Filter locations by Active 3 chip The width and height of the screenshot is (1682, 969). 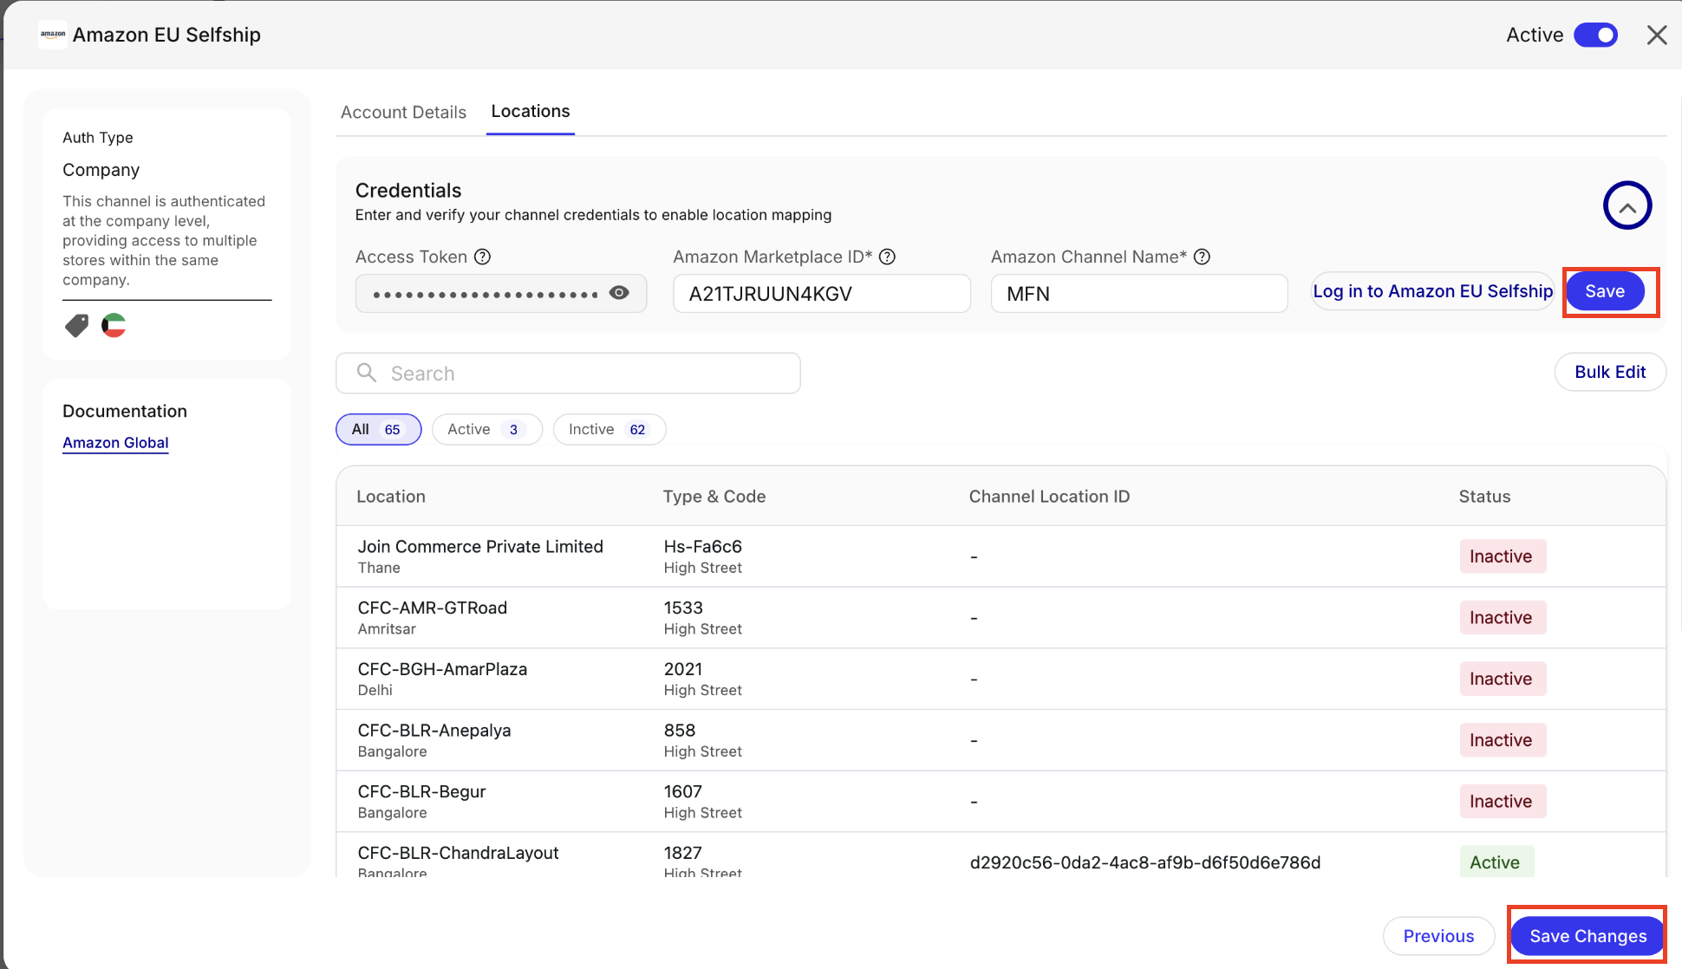[x=486, y=429]
